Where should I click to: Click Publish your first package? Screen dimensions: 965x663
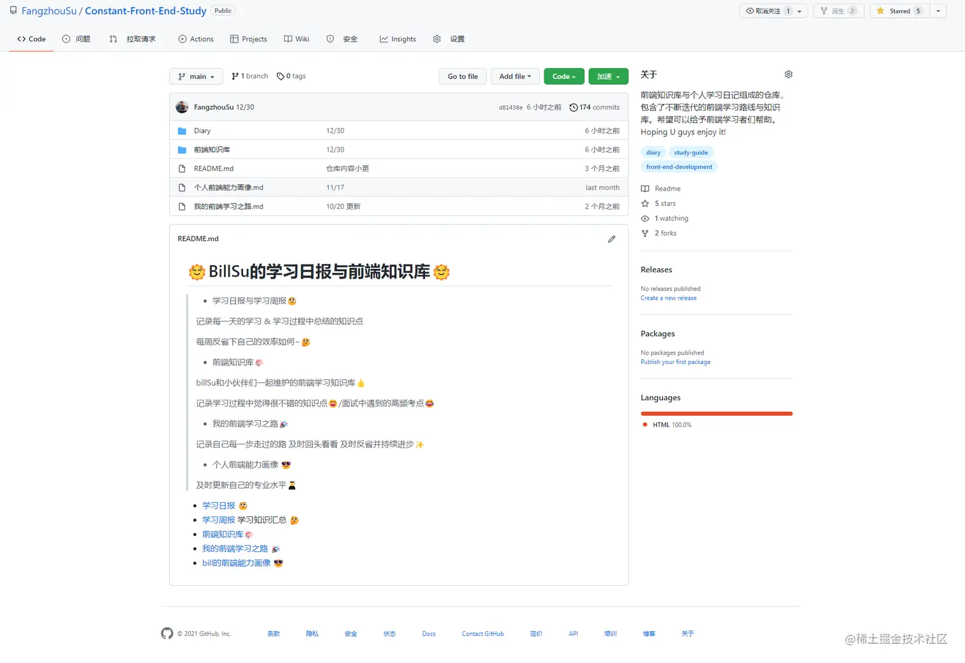tap(675, 362)
